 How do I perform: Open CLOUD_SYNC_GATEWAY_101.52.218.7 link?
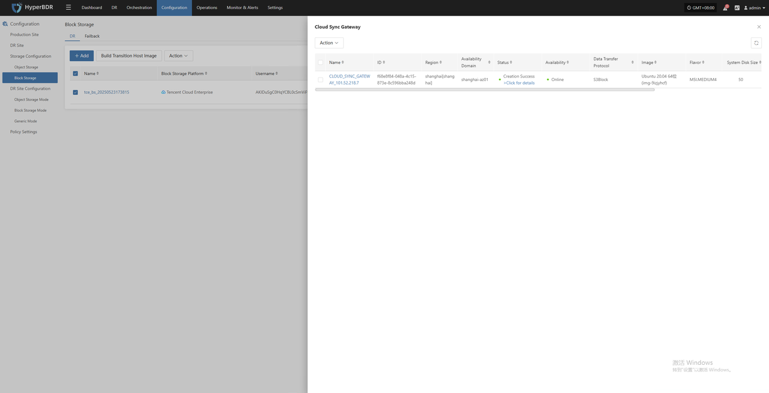tap(350, 79)
